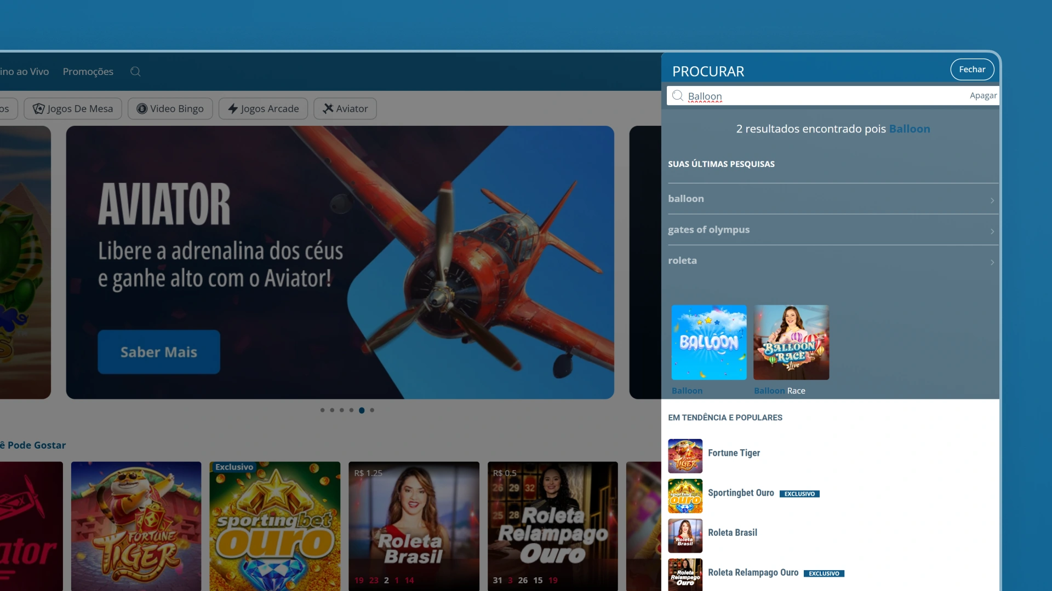This screenshot has width=1052, height=591.
Task: Select the Aviator category chip
Action: click(x=345, y=108)
